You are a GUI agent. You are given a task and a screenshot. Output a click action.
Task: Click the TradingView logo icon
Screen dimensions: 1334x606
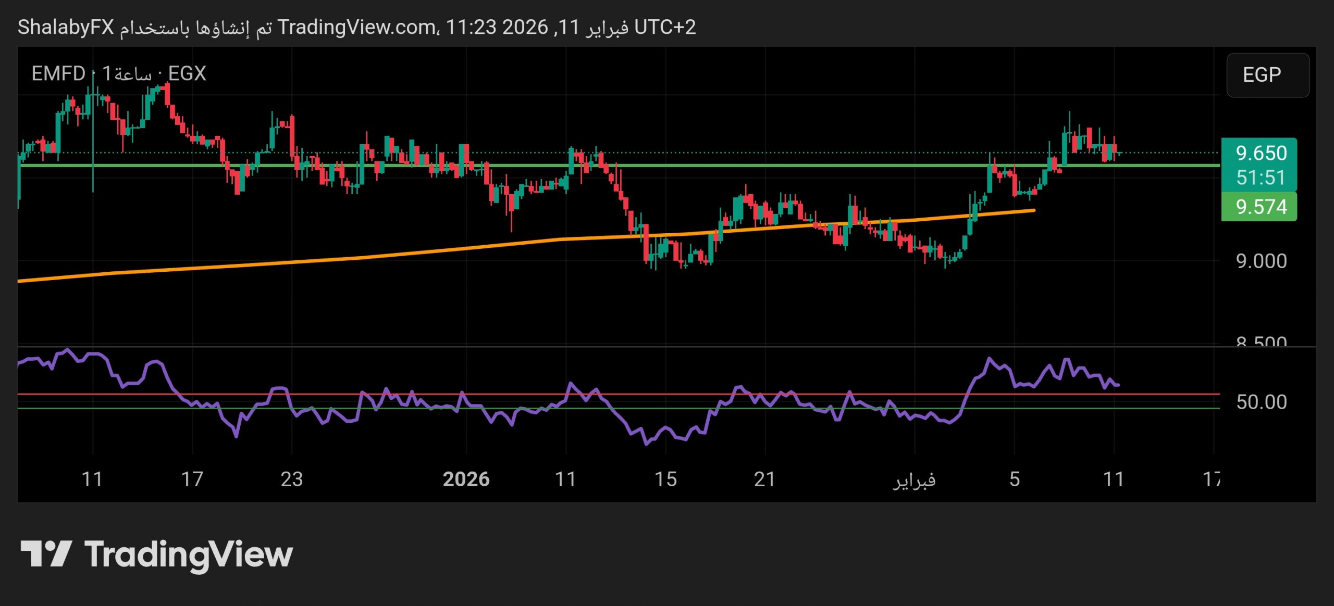click(46, 553)
